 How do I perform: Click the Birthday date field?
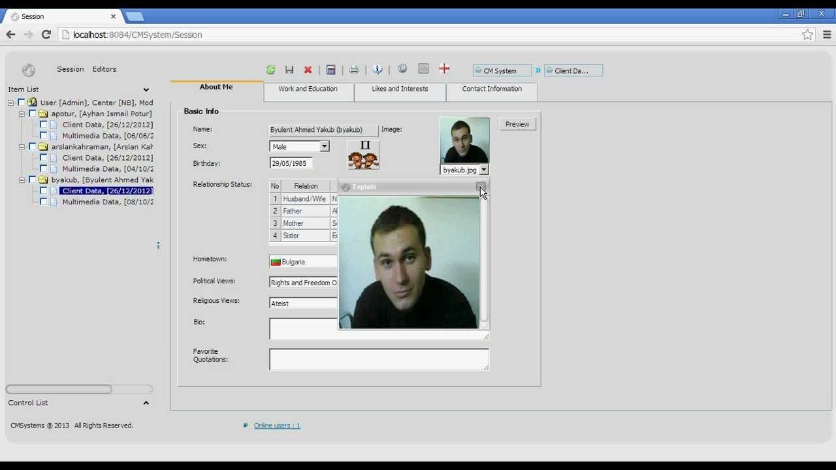(291, 163)
